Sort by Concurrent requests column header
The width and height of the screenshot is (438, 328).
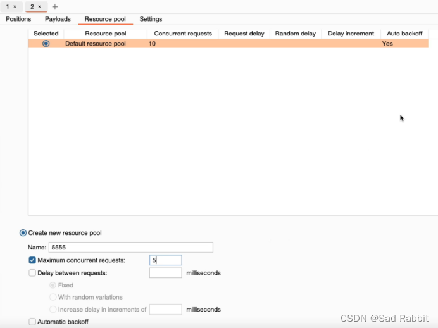coord(183,34)
